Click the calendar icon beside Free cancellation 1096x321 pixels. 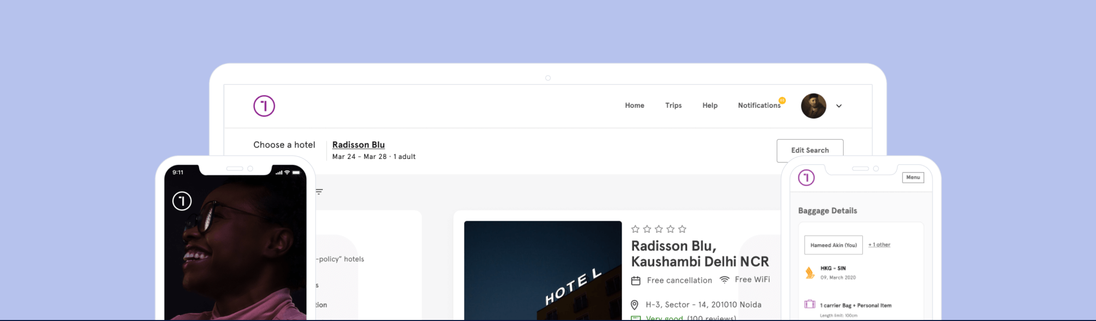(x=636, y=280)
